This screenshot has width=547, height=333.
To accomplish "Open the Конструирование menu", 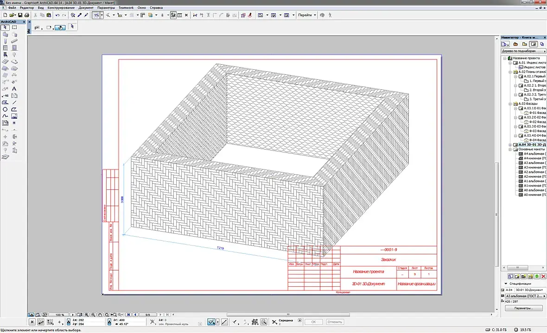I will click(61, 8).
